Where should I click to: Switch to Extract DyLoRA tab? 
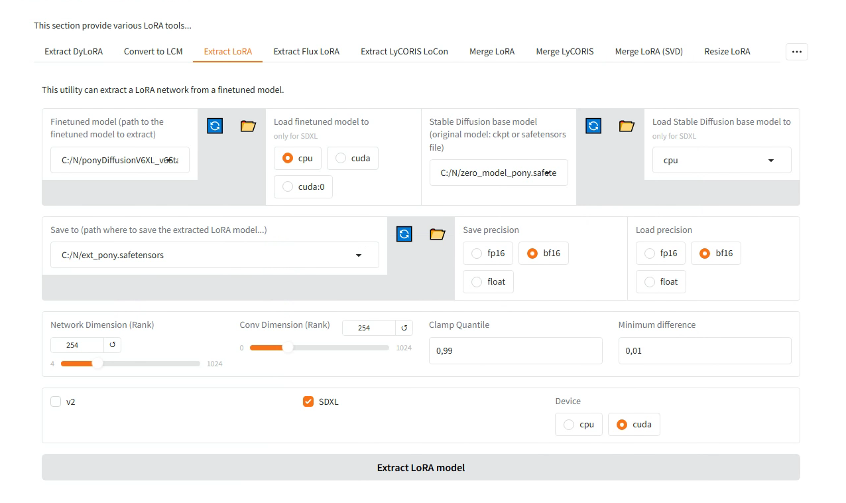coord(74,52)
